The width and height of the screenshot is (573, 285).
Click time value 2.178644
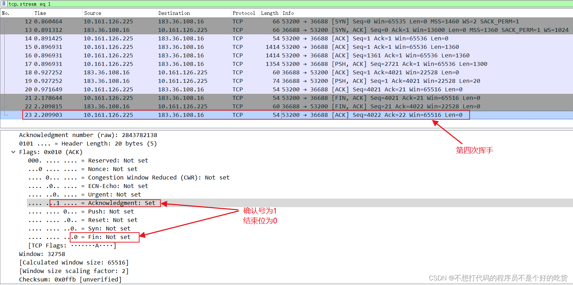(x=48, y=98)
